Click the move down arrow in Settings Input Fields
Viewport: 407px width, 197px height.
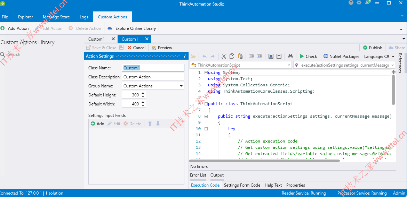(x=158, y=124)
